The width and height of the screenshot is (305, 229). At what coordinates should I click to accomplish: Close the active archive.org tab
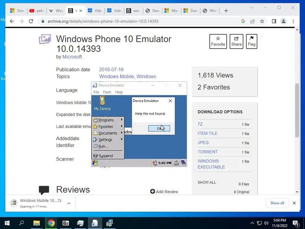81,11
